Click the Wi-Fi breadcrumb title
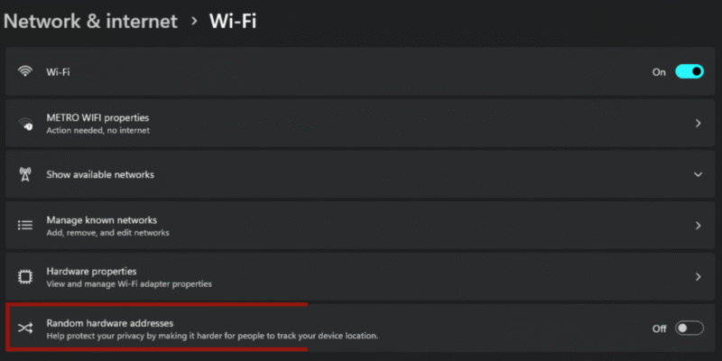The image size is (722, 361). [x=233, y=21]
